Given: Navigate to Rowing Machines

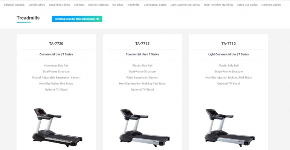Looking at the screenshot, I should click(x=98, y=5).
